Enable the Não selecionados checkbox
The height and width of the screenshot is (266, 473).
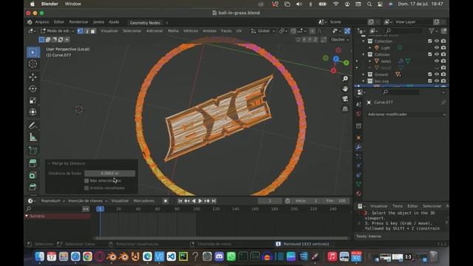tap(86, 180)
